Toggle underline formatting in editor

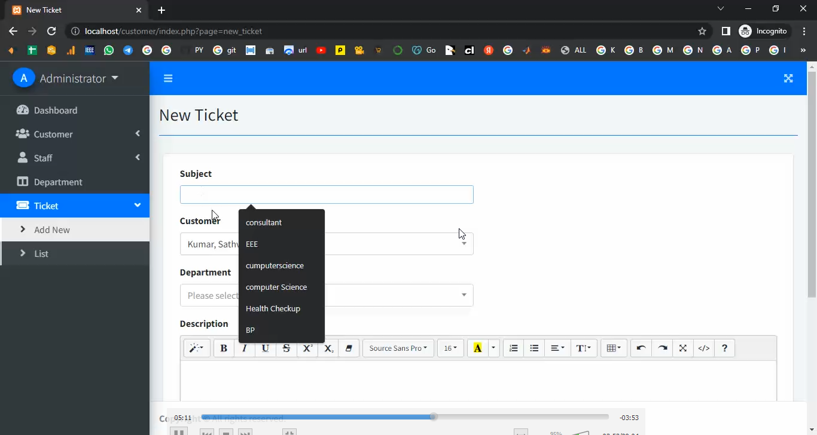coord(266,348)
